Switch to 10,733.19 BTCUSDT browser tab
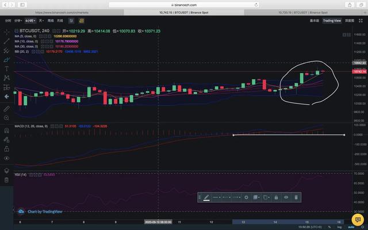 (x=303, y=13)
